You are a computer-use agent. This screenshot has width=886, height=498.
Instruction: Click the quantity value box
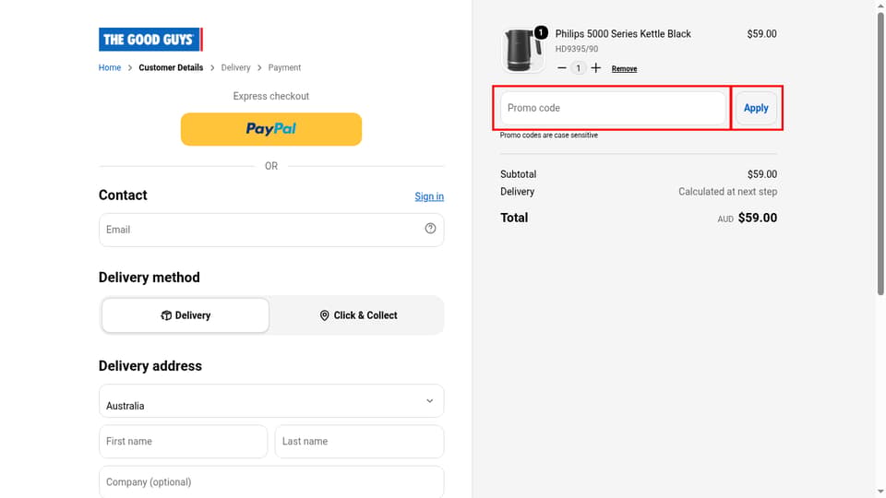pos(578,68)
